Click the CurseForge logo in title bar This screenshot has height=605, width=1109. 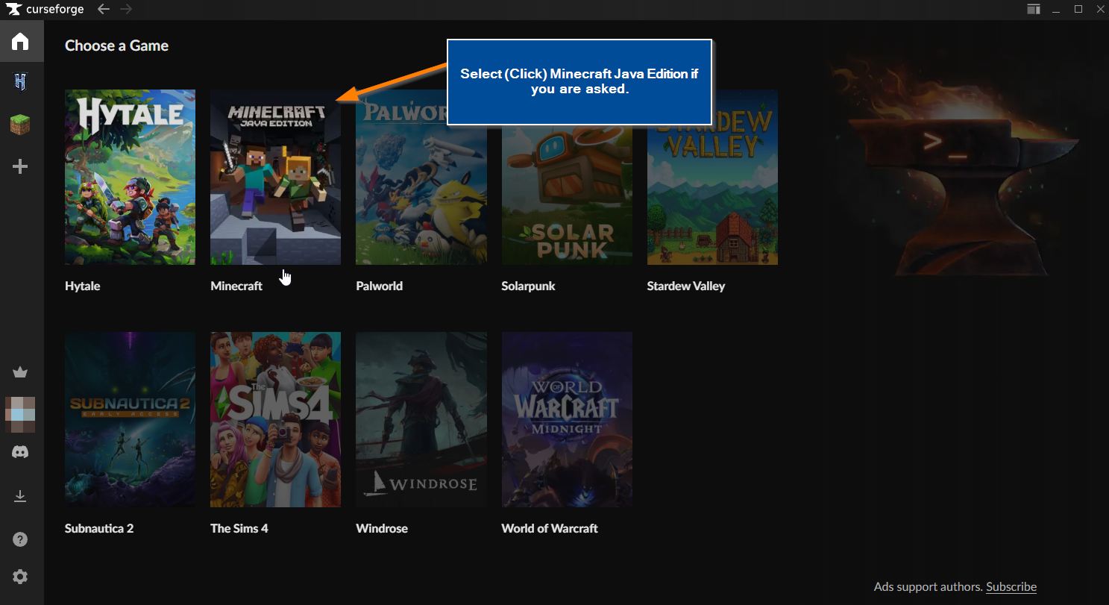pyautogui.click(x=45, y=9)
